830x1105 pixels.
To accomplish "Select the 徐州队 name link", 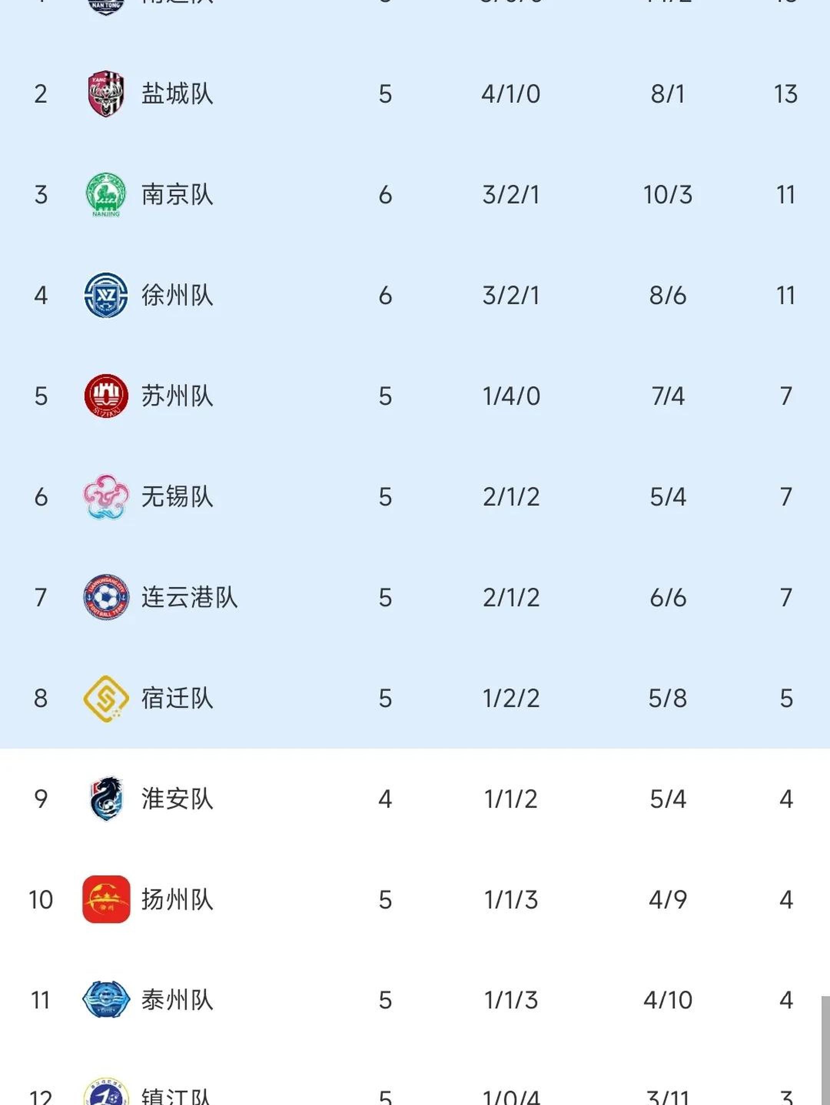I will (177, 295).
